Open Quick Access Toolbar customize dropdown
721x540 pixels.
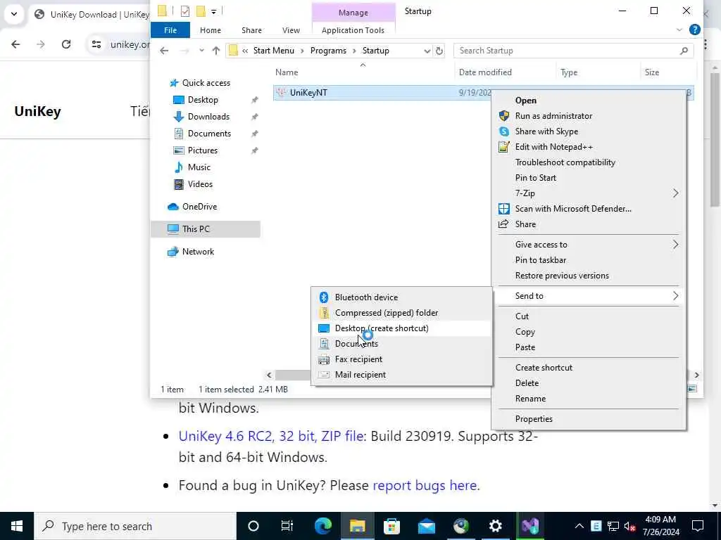[x=214, y=11]
